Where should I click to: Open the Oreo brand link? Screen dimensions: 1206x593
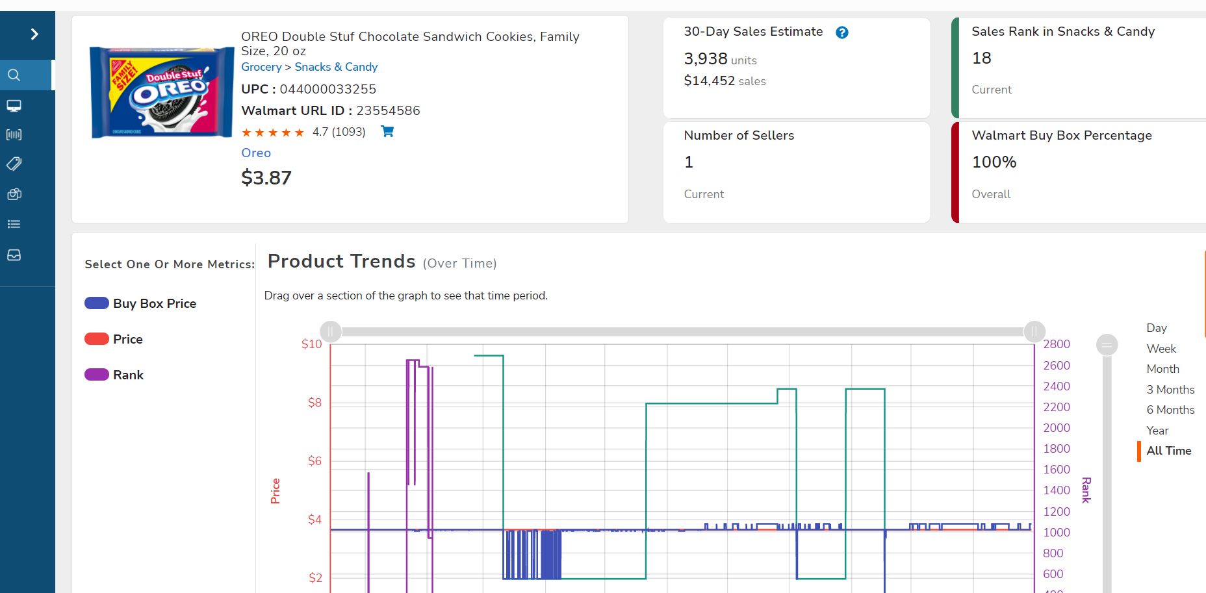[256, 153]
